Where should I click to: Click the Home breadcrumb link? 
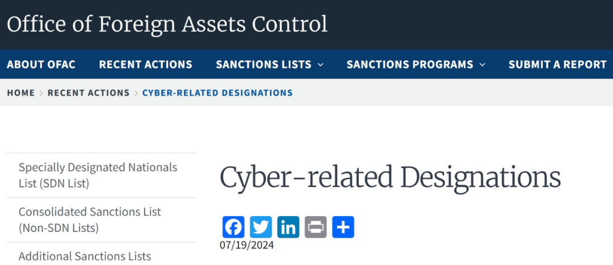pos(21,92)
